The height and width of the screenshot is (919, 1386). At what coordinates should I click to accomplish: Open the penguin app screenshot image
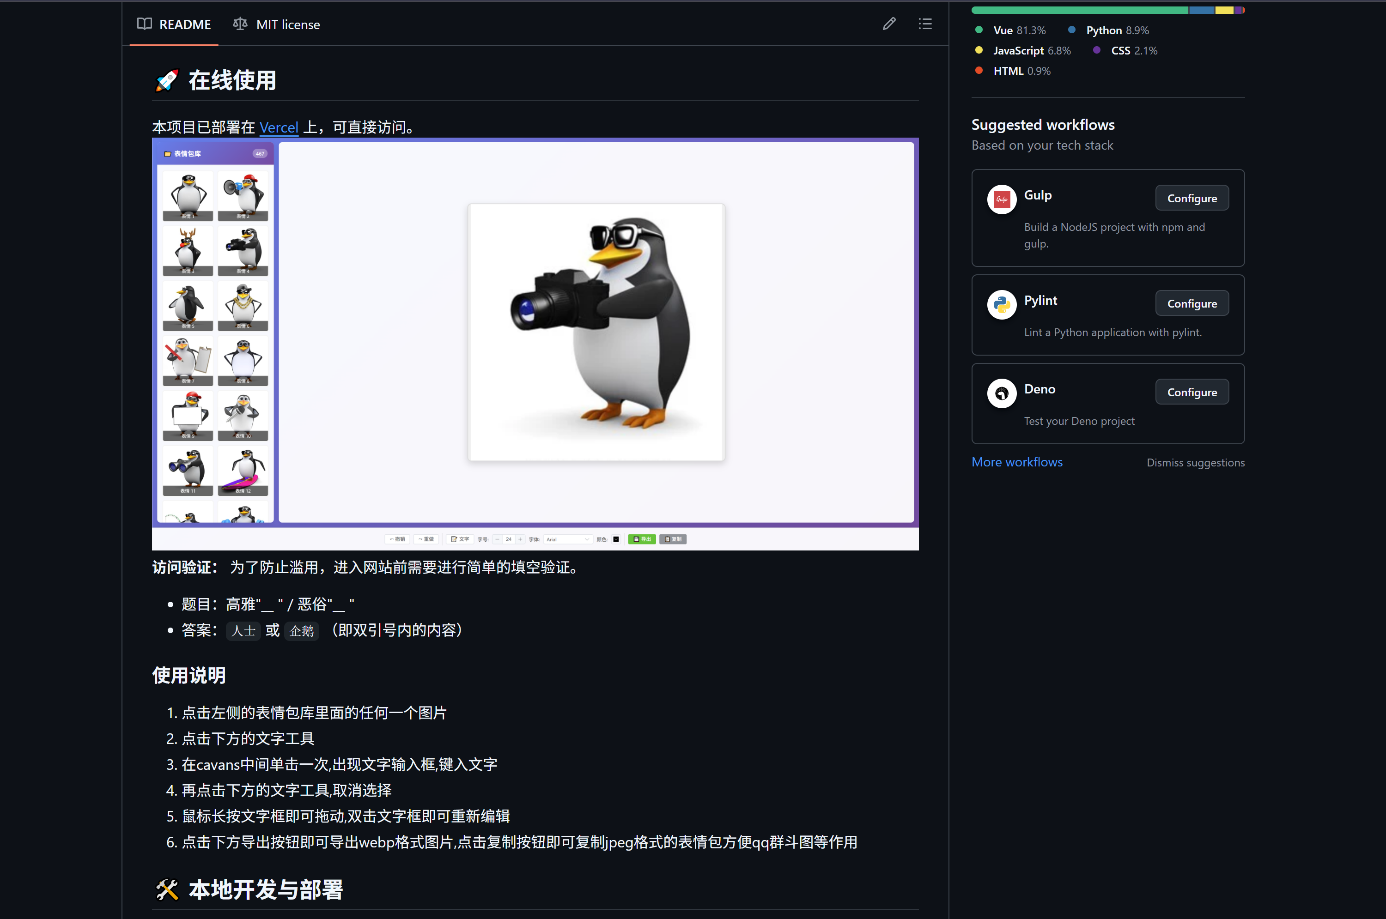click(535, 344)
